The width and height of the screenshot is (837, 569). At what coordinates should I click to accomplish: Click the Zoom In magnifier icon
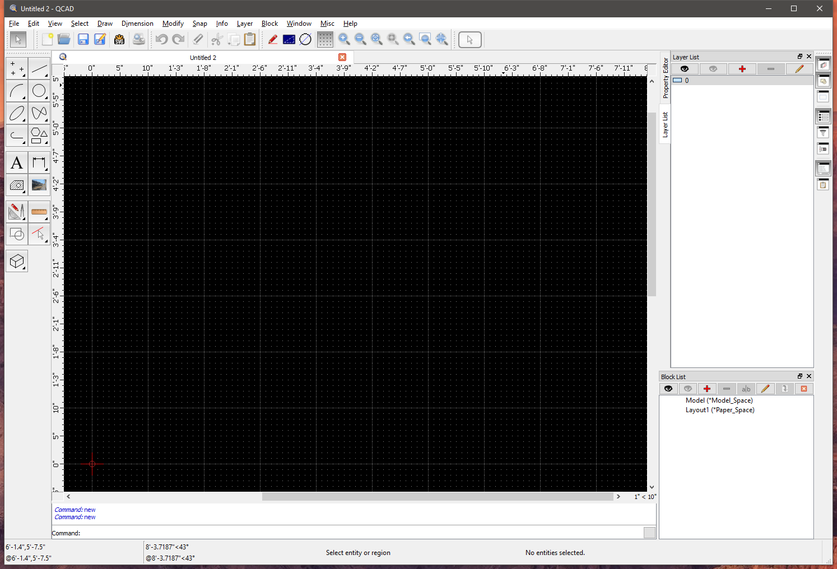[x=344, y=39]
